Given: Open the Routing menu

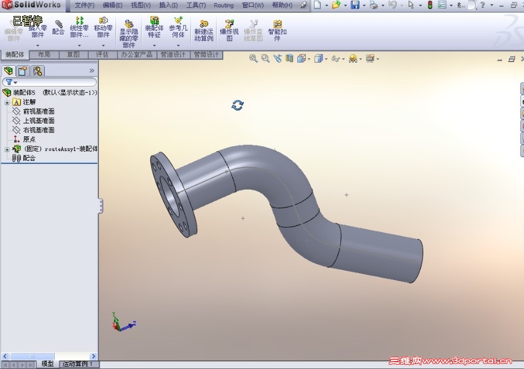Looking at the screenshot, I should pos(224,6).
